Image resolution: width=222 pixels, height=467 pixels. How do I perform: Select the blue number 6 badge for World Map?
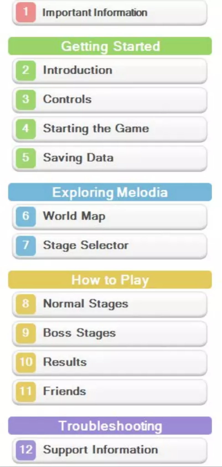26,216
